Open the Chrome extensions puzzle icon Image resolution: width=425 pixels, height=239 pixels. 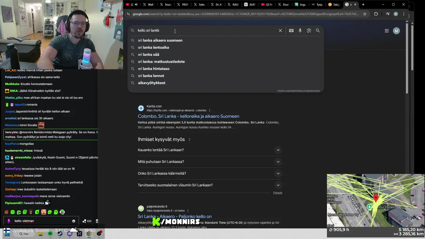pos(376,14)
